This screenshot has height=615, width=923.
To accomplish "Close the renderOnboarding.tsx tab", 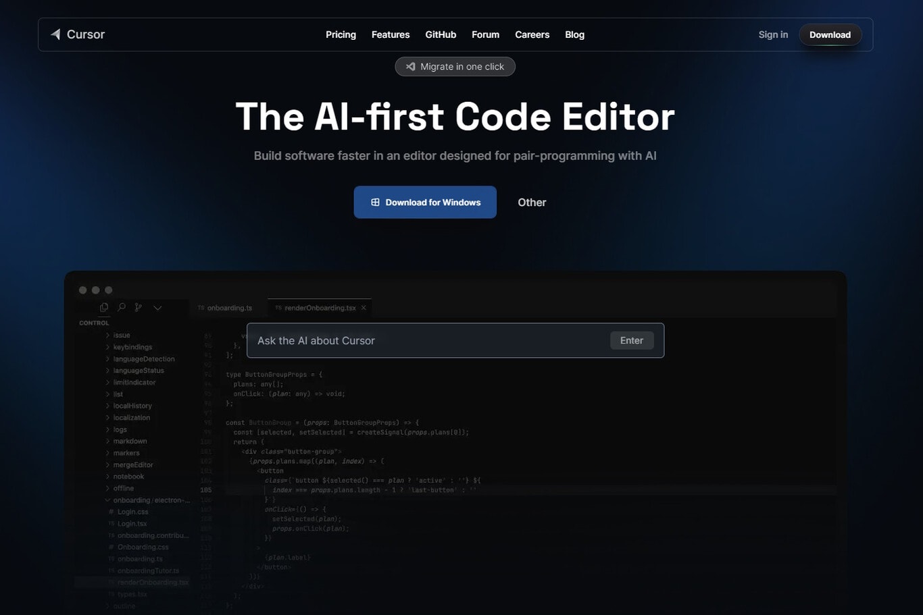I will [x=364, y=308].
